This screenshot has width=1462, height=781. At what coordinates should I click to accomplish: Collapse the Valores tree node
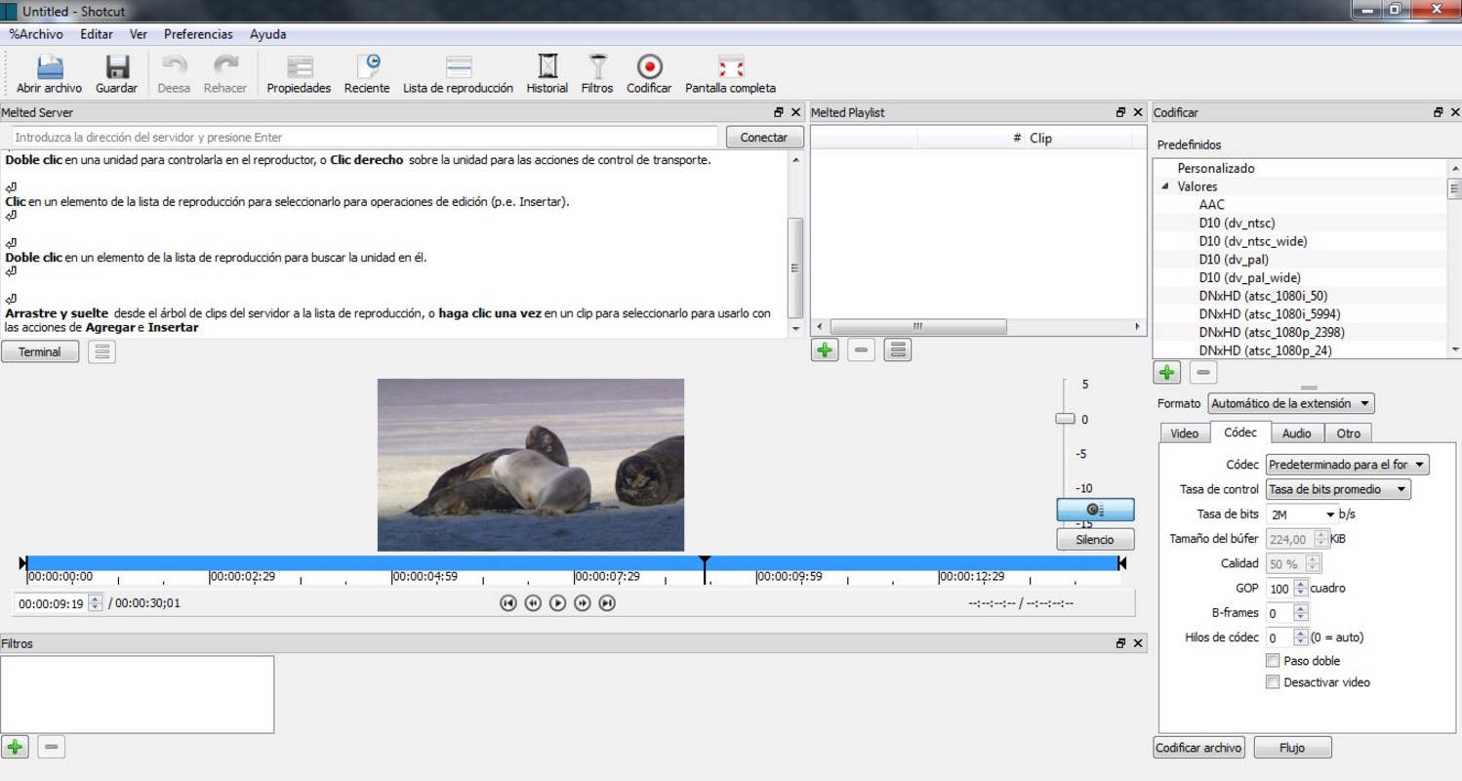pos(1164,186)
